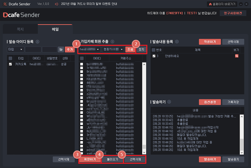Click the 제목 column header
The image size is (251, 168).
pyautogui.click(x=198, y=50)
